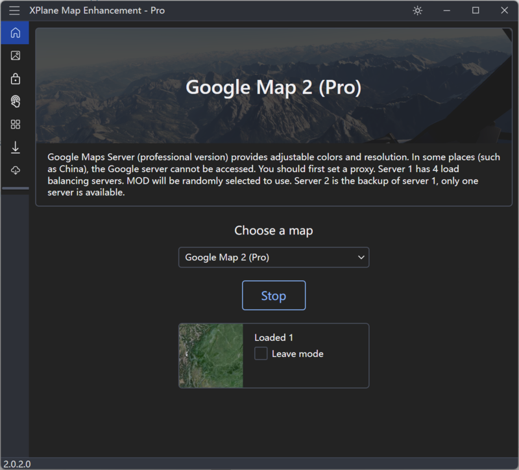Click the 'Choose a map' label
Screen dimensions: 519x470
click(274, 230)
